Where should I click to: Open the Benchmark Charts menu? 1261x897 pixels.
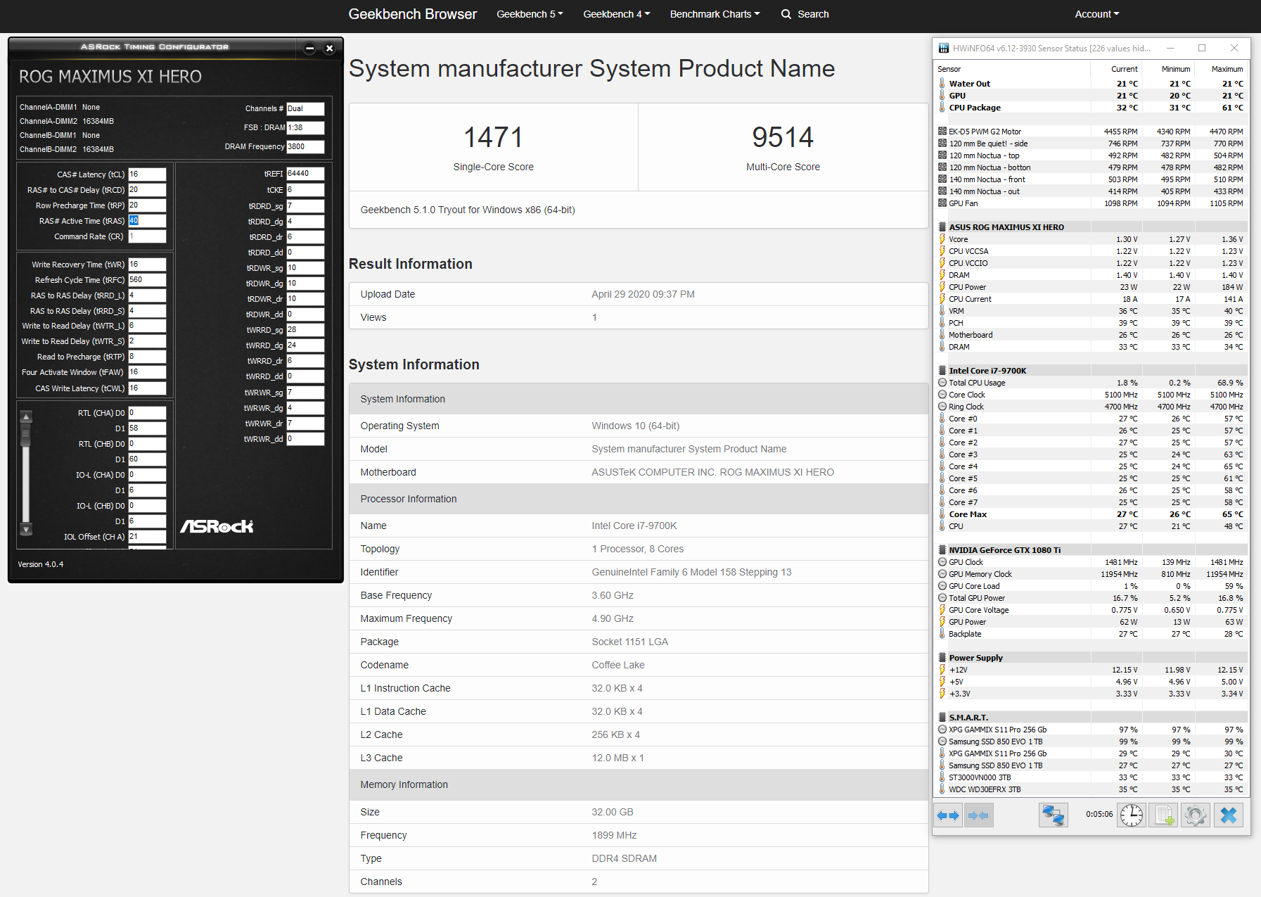[x=715, y=14]
